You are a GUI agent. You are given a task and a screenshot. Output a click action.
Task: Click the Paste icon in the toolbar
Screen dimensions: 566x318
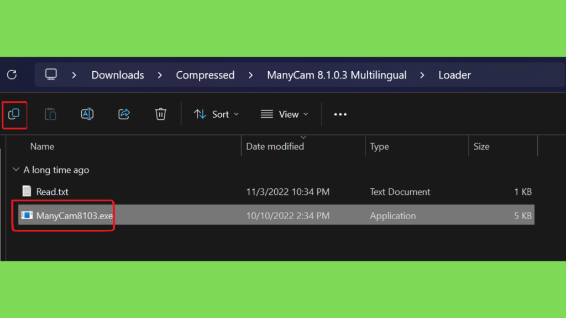click(50, 114)
